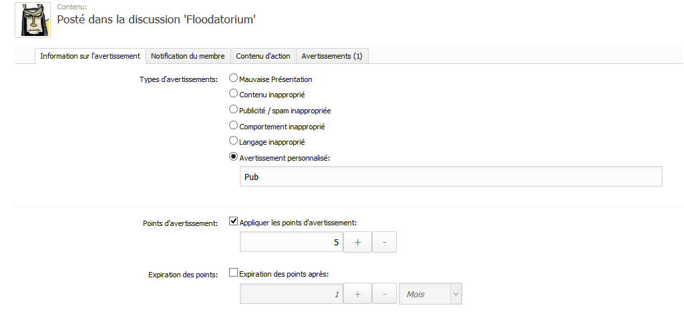Viewport: 684px width, 318px height.
Task: Open the Mois unit dropdown
Action: [430, 294]
